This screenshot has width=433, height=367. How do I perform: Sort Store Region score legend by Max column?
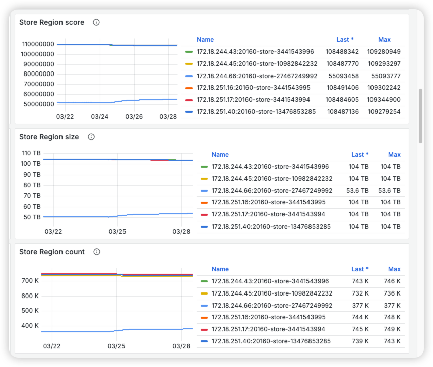coord(384,40)
